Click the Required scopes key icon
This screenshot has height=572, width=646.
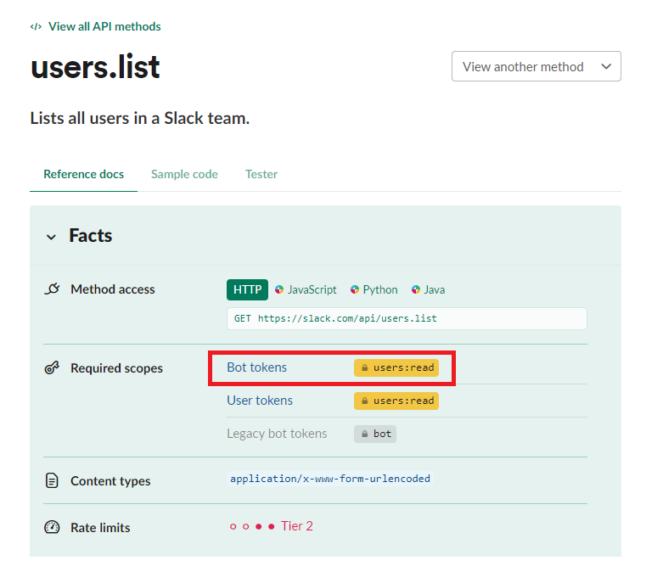(52, 367)
